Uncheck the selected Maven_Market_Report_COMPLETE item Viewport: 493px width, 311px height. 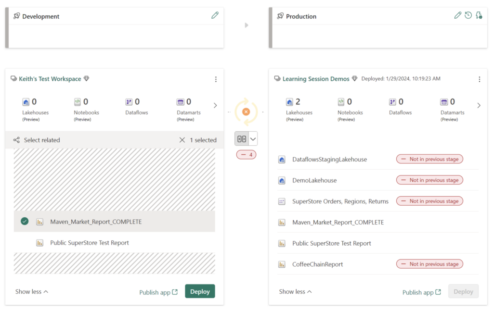pos(25,221)
